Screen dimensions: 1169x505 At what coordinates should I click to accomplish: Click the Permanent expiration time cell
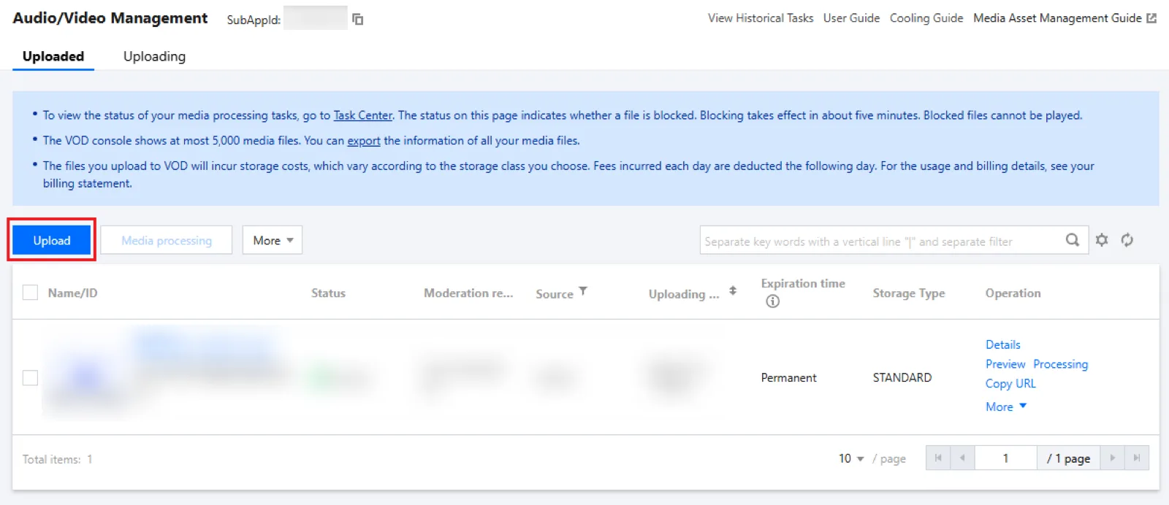click(789, 377)
